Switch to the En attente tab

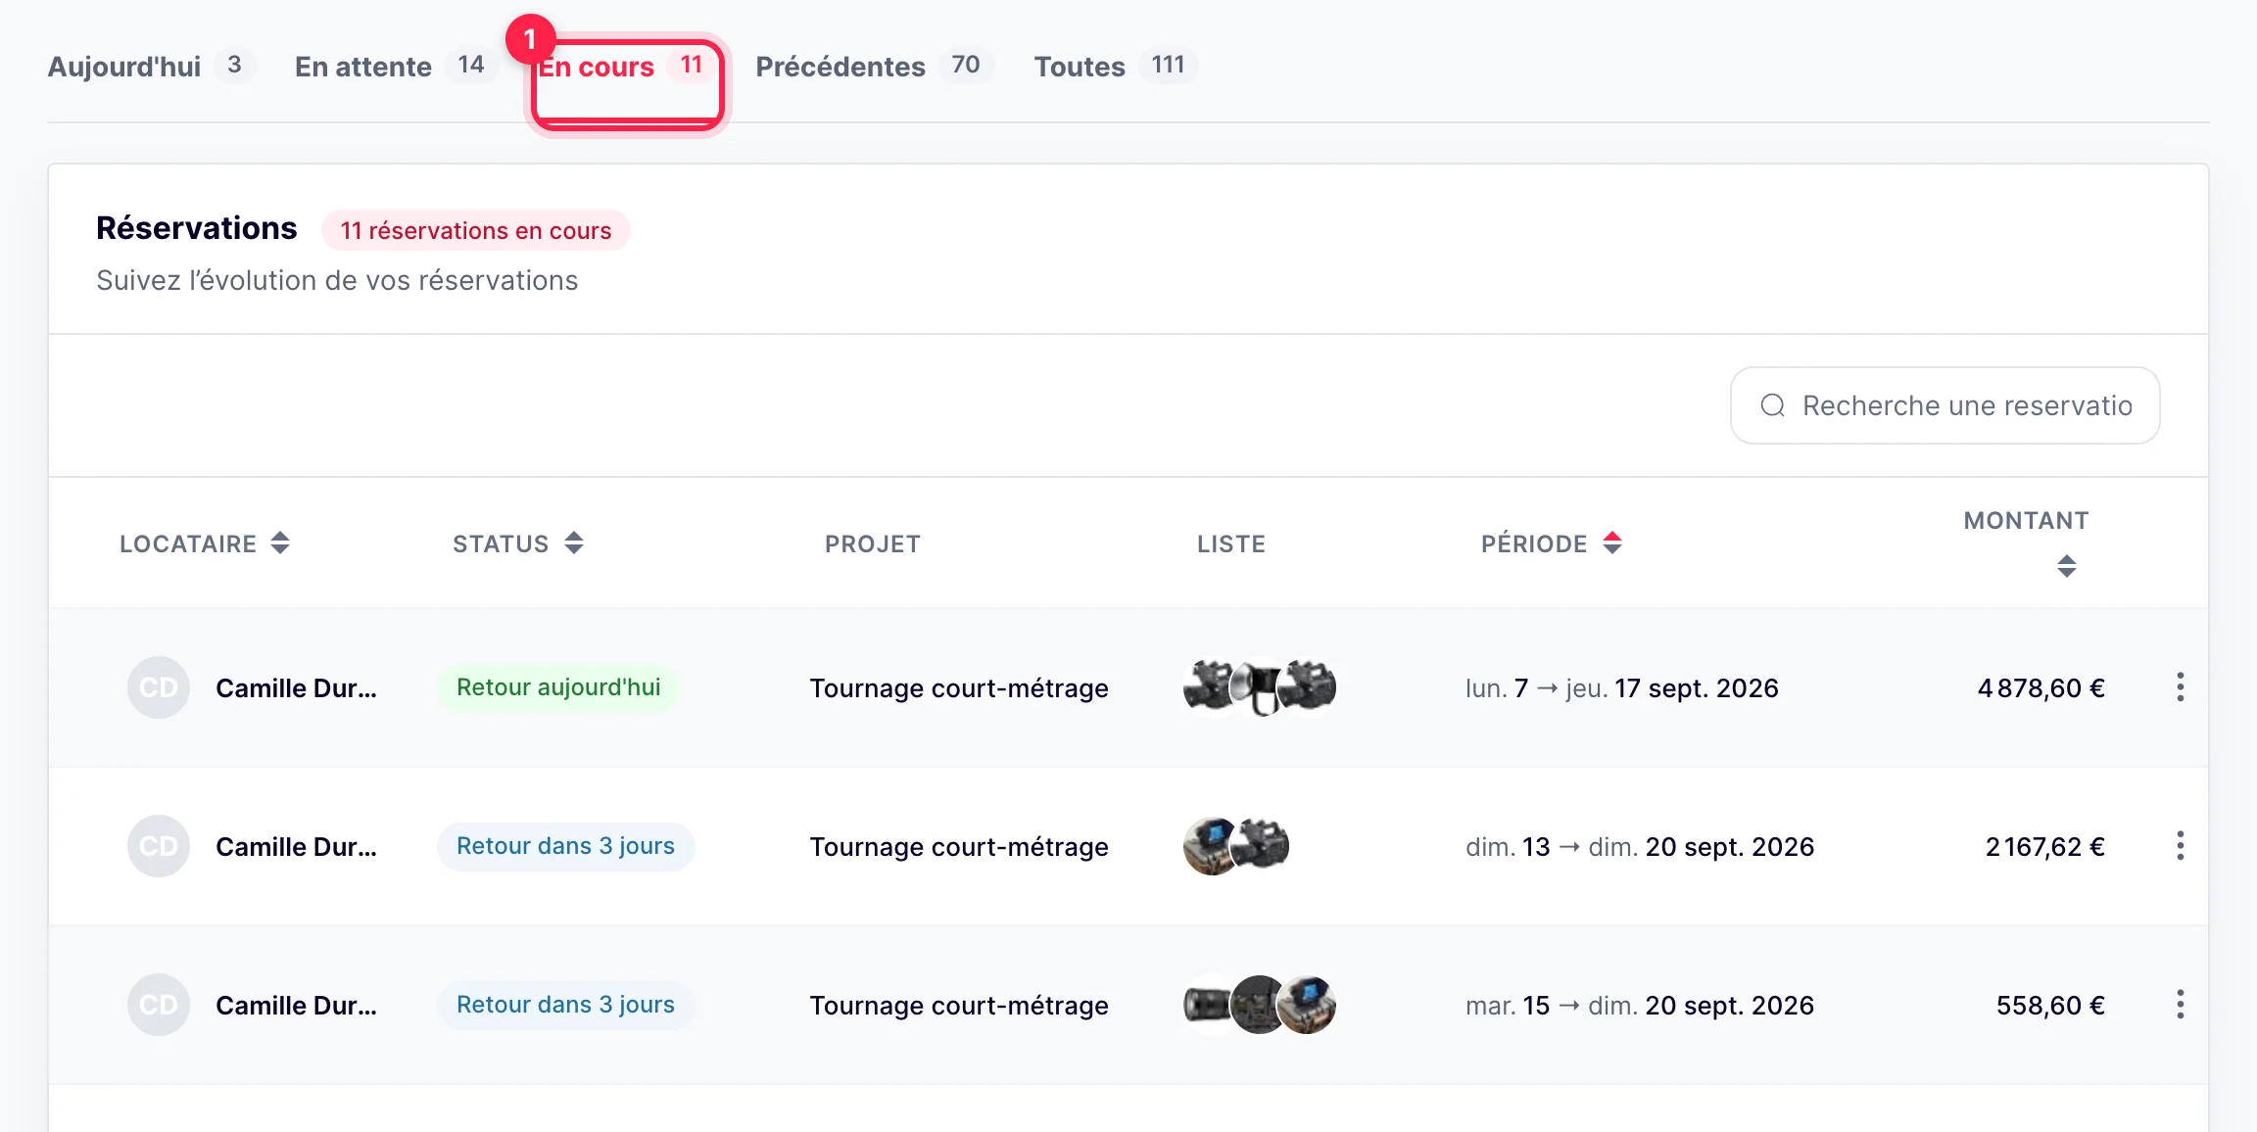pos(396,67)
